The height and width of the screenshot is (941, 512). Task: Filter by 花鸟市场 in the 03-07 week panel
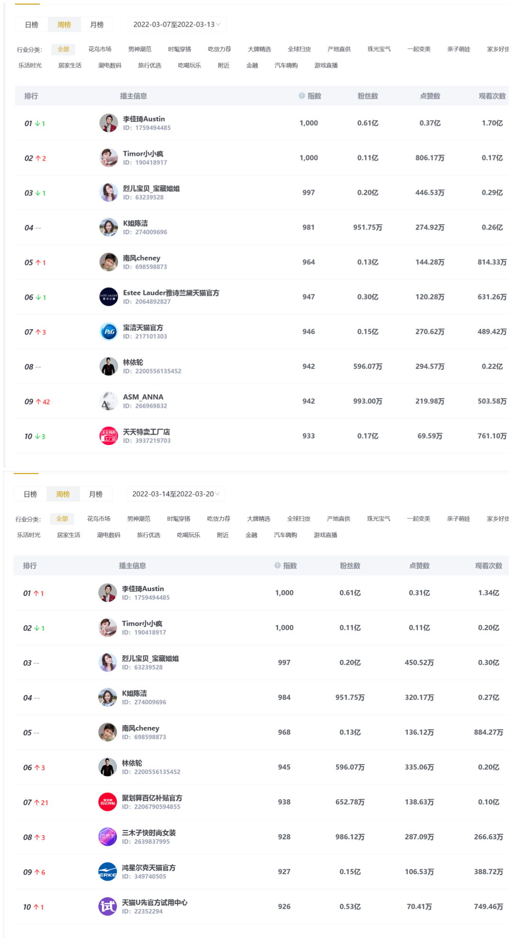click(x=100, y=49)
